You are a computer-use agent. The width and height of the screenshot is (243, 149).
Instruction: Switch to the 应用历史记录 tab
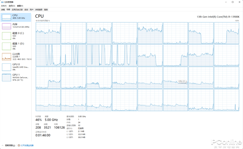pos(17,10)
